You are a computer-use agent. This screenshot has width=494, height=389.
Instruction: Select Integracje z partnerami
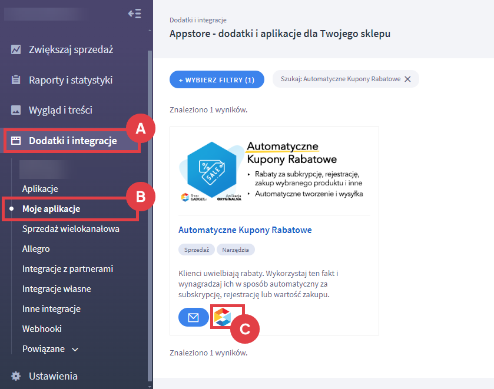point(68,269)
